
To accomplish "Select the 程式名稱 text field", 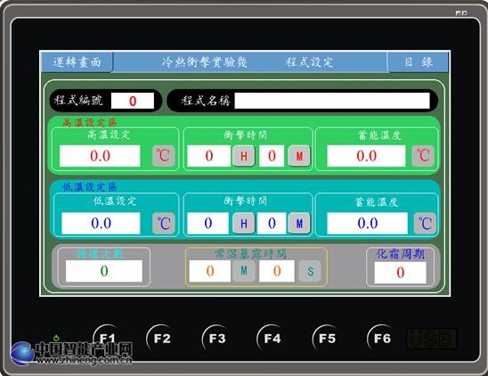I will 332,101.
